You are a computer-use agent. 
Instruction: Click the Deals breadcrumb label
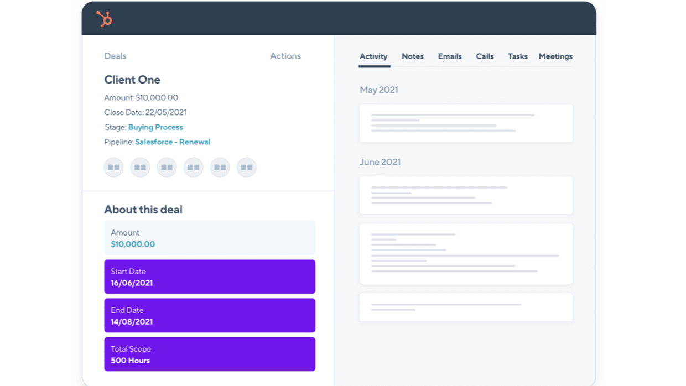tap(115, 56)
